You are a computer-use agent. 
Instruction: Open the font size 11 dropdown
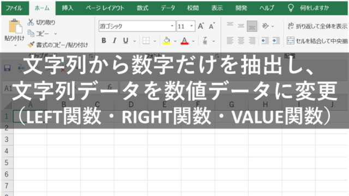[x=191, y=26]
